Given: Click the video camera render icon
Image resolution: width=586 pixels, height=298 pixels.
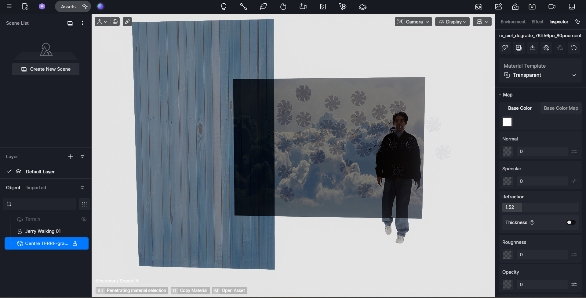Looking at the screenshot, I should coord(552,6).
